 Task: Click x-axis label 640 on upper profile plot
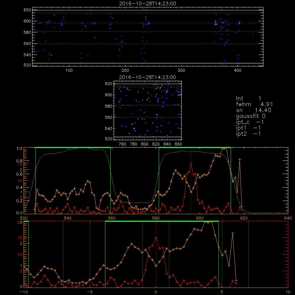(288, 218)
